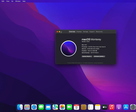The height and width of the screenshot is (112, 136).
Task: Open the Notes app icon
Action: point(98,107)
